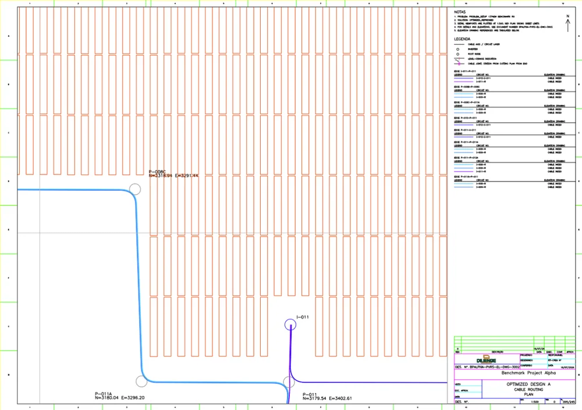Click the "OPTIMIZED DESIGN A" title line
The height and width of the screenshot is (410, 582).
(528, 384)
